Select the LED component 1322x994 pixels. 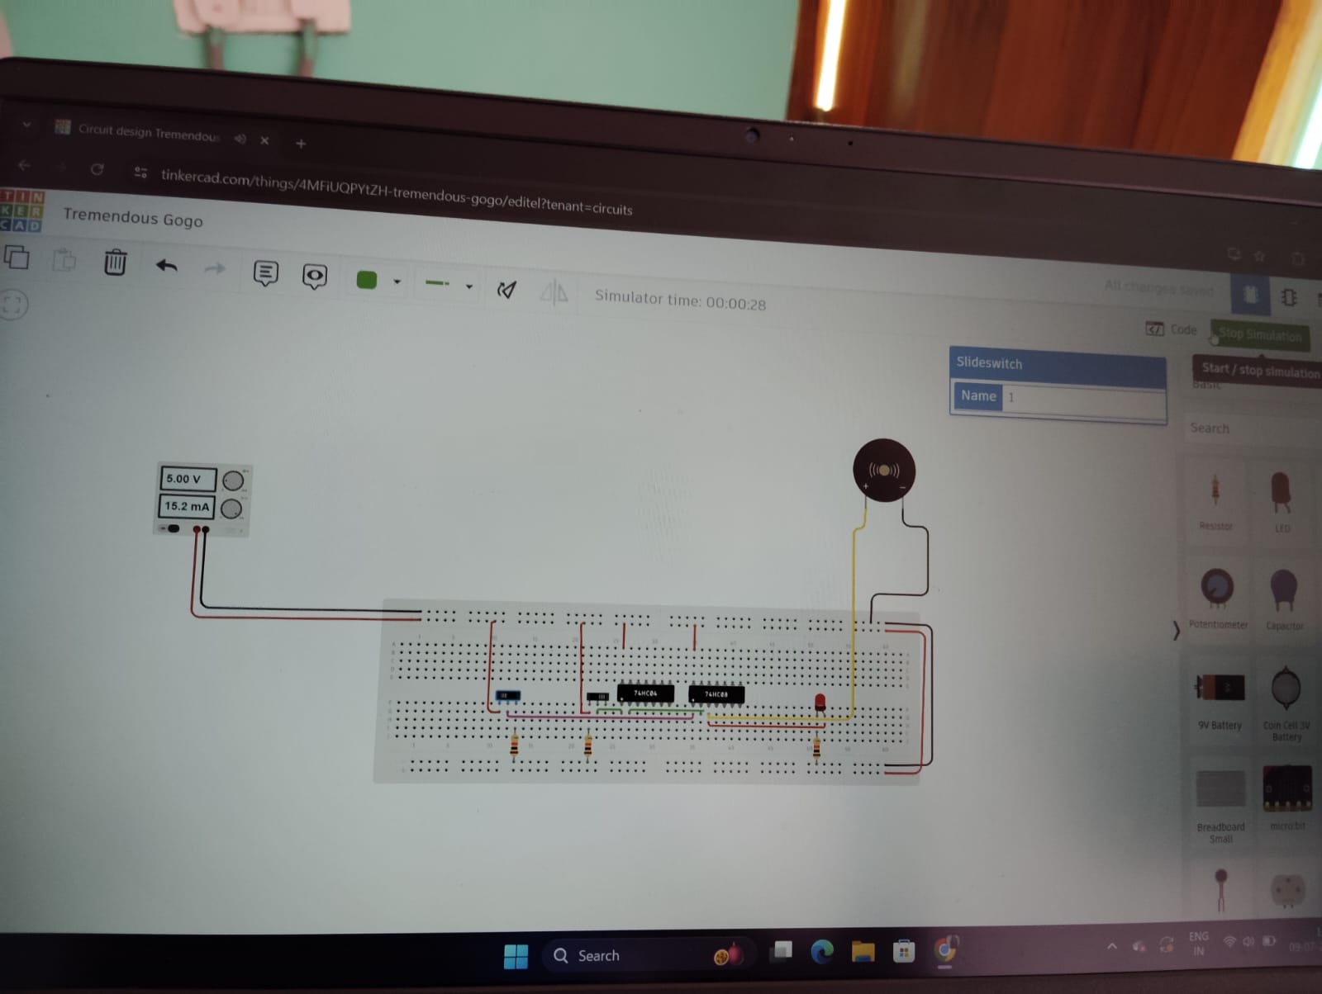[x=1282, y=501]
